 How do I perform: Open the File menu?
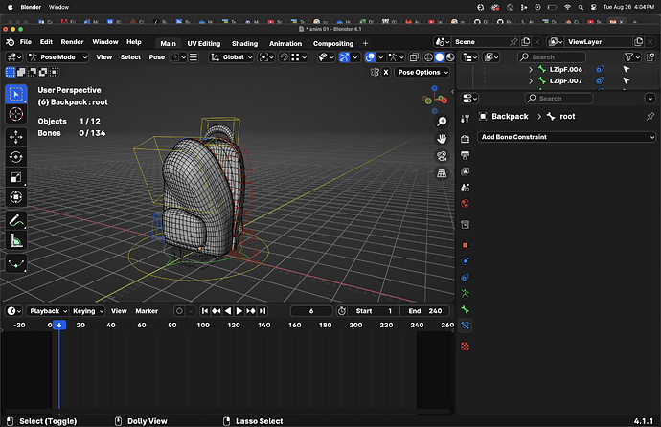click(26, 42)
